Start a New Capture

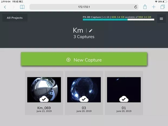(84, 60)
